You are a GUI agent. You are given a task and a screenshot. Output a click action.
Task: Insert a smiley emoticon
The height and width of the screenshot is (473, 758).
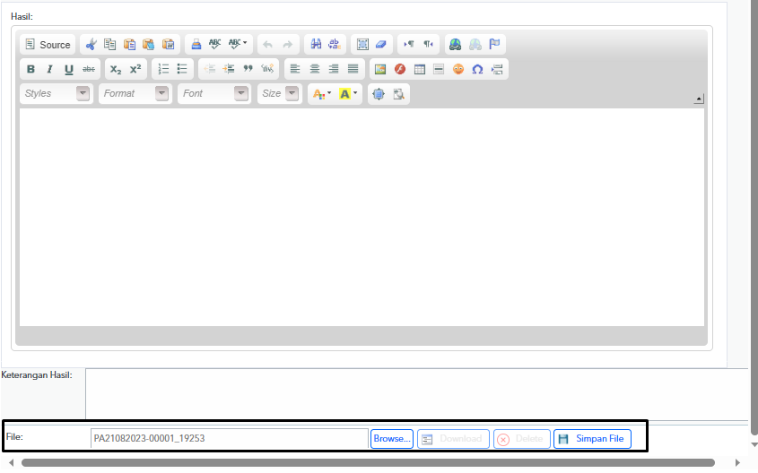(458, 69)
